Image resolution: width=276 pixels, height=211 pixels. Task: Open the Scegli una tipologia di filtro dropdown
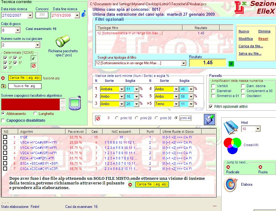coord(183,63)
